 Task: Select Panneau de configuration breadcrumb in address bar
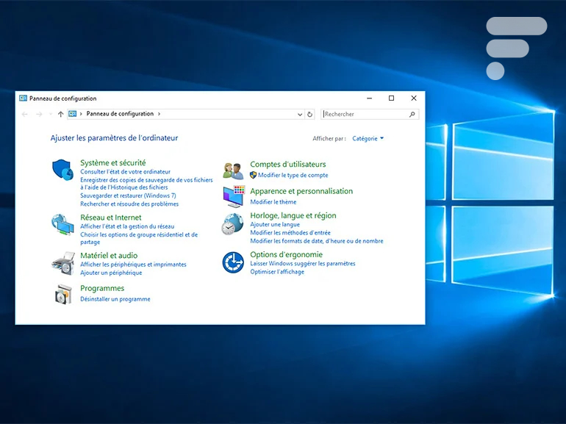(120, 114)
